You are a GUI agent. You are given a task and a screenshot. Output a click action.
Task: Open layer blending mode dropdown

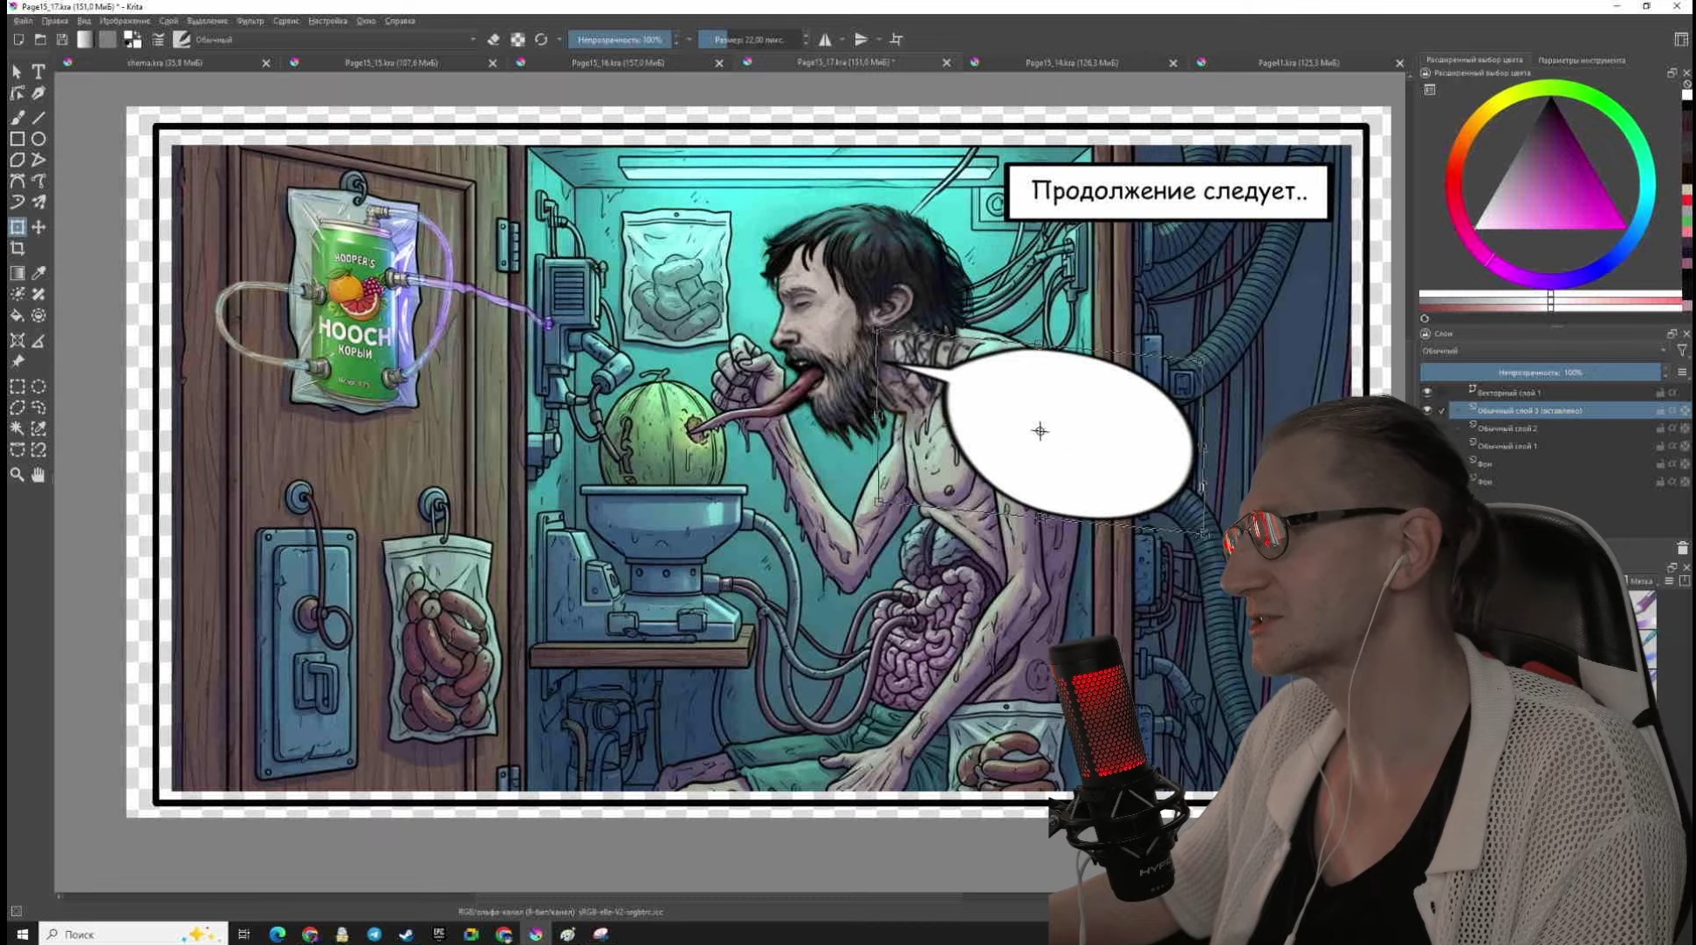pos(1543,351)
